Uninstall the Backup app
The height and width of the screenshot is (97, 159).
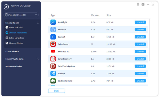tap(140, 74)
